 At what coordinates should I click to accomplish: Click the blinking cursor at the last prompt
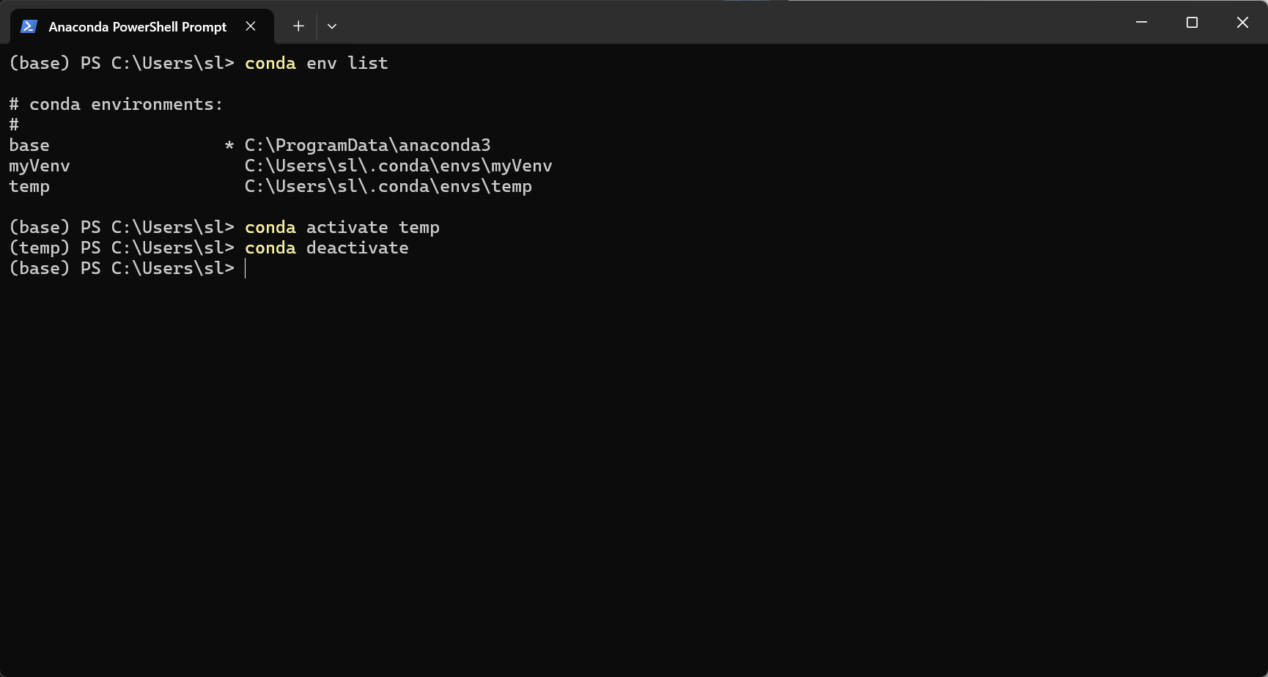click(246, 269)
